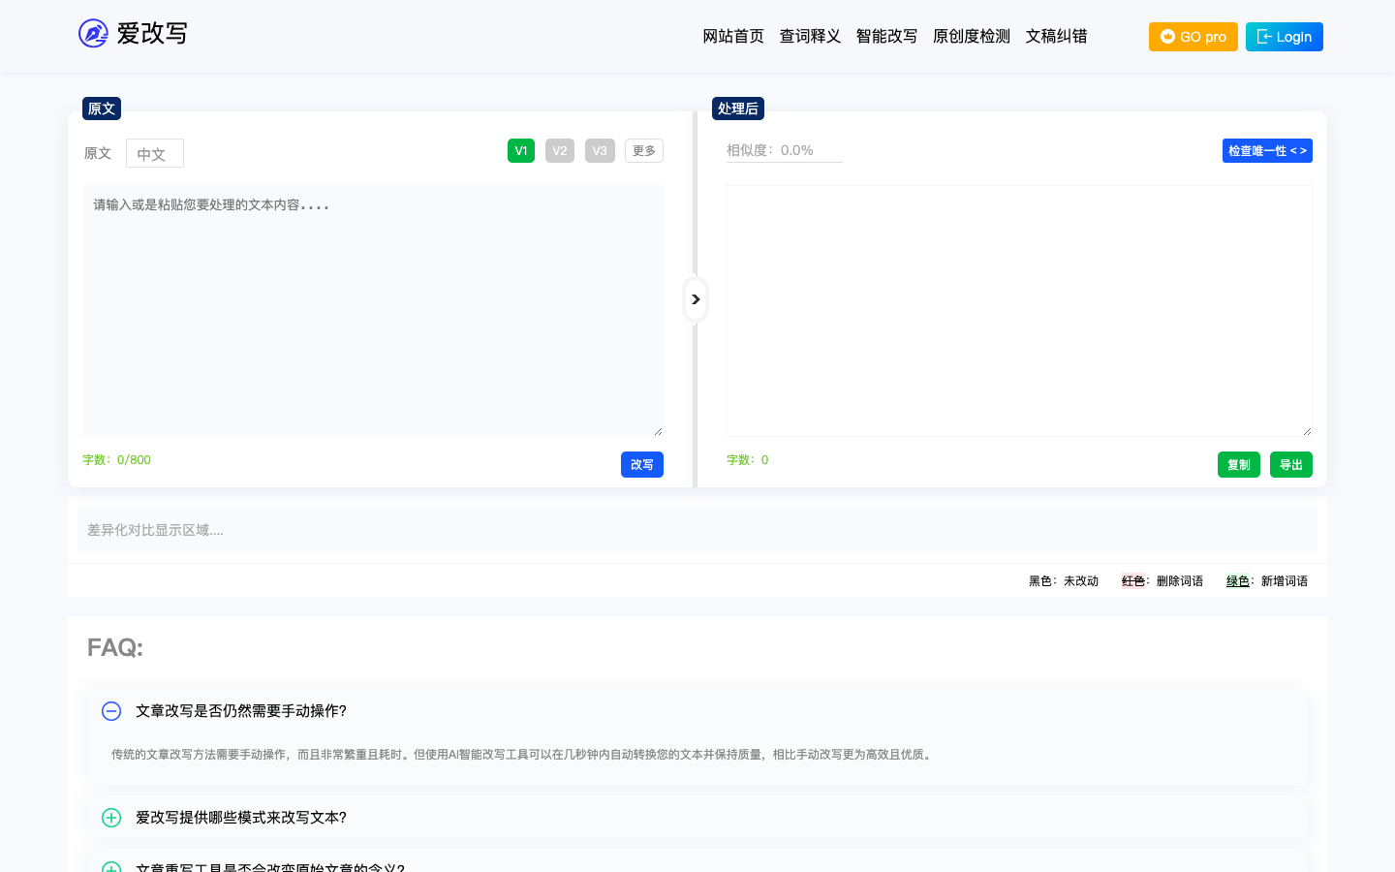
Task: Click the 导出 export button
Action: click(1290, 465)
